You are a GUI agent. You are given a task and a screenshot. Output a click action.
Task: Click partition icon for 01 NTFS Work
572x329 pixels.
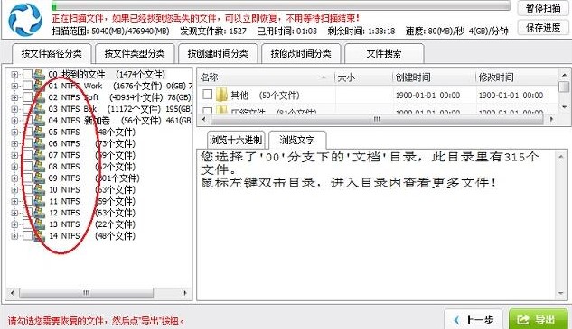pyautogui.click(x=40, y=86)
